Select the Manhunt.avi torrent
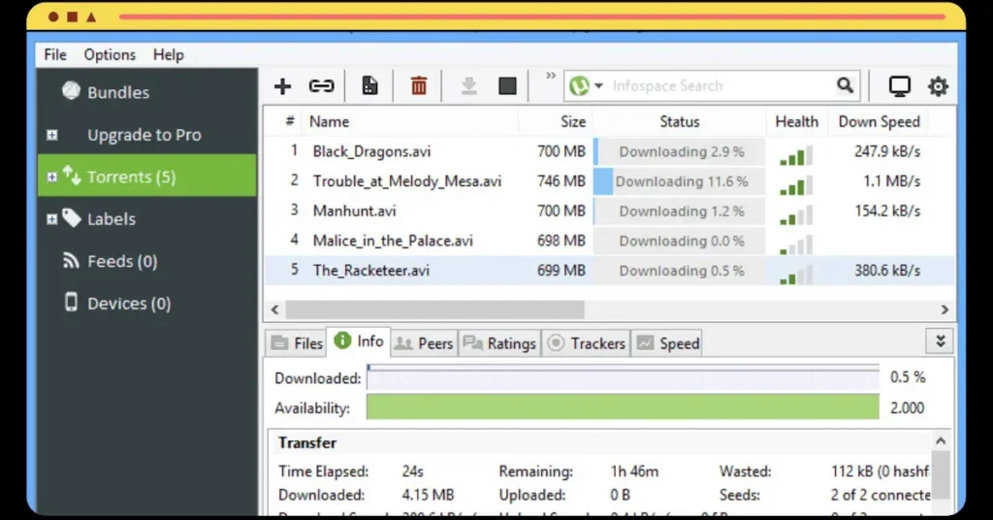993x520 pixels. coord(354,211)
